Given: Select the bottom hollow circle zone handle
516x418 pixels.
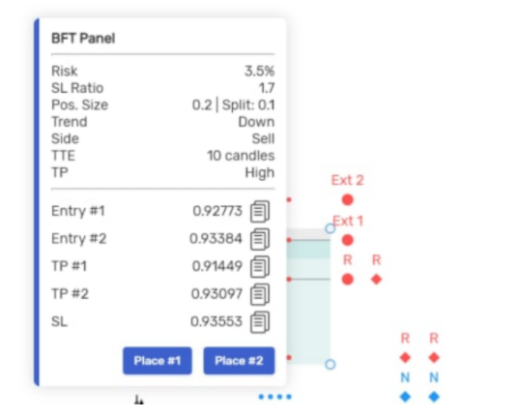Looking at the screenshot, I should [330, 364].
